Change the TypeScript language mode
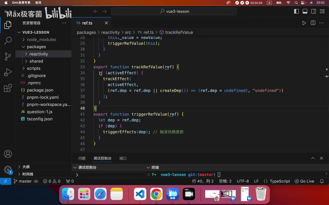The width and height of the screenshot is (329, 205). pos(280,181)
